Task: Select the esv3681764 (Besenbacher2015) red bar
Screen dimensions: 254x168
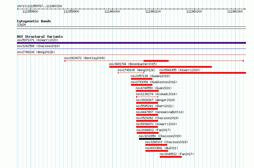Action: pos(160,67)
